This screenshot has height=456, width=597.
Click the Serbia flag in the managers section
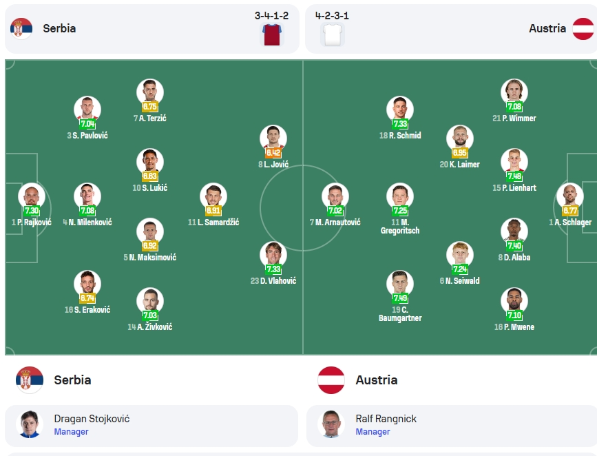tap(30, 380)
